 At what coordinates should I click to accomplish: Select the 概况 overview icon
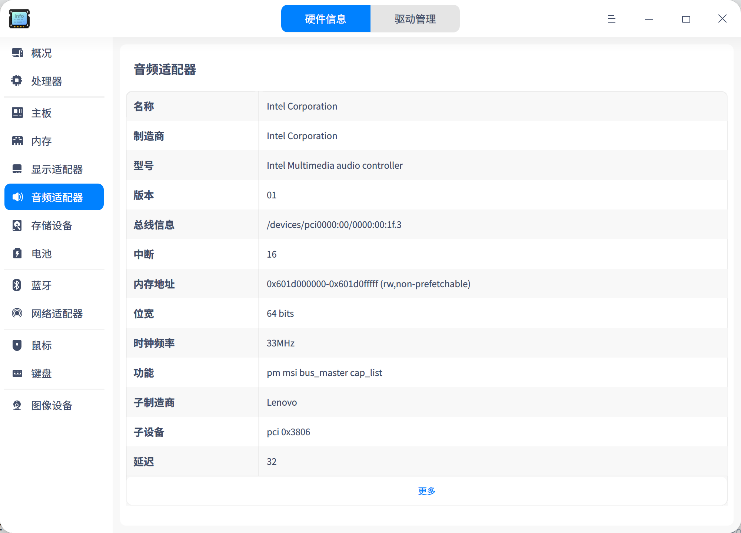click(x=17, y=53)
